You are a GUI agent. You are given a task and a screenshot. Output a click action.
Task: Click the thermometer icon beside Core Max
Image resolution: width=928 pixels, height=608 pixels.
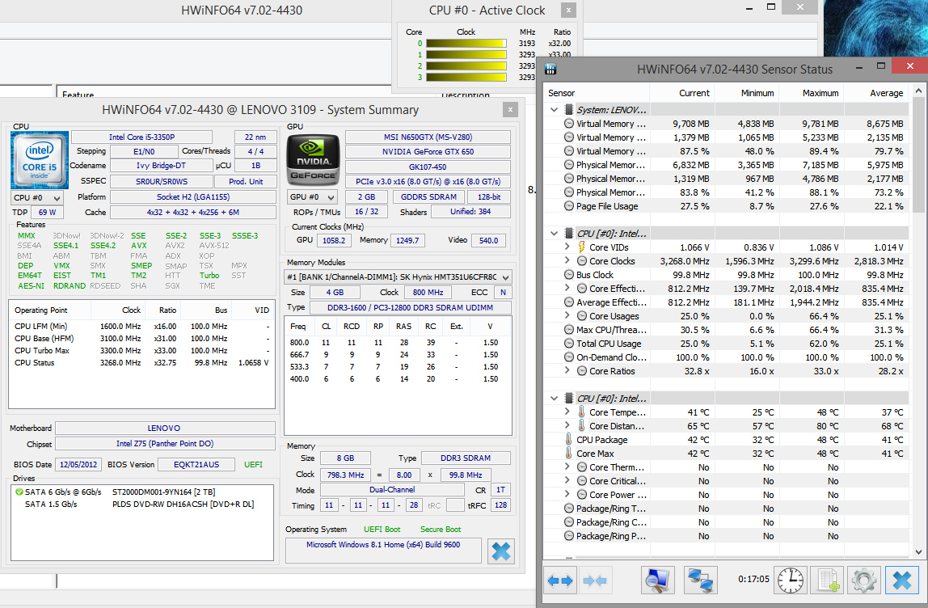point(569,454)
